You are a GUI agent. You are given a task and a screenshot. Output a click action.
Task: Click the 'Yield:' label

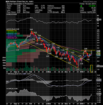pos(50,10)
